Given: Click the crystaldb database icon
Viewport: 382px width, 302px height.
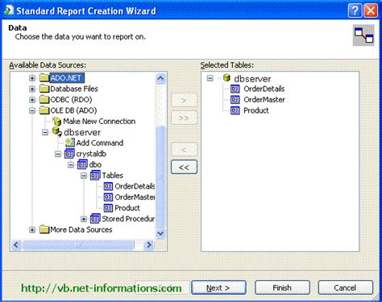Looking at the screenshot, I should pyautogui.click(x=70, y=154).
